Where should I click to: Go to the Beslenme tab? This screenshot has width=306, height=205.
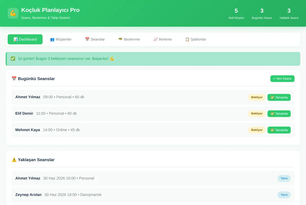tap(129, 39)
